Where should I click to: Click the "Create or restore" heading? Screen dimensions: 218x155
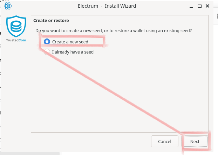51,21
